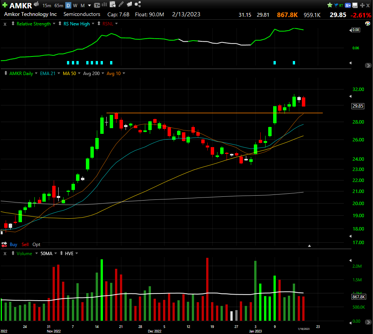
Task: Click the red-blue trade arrows icon
Action: tap(4, 245)
